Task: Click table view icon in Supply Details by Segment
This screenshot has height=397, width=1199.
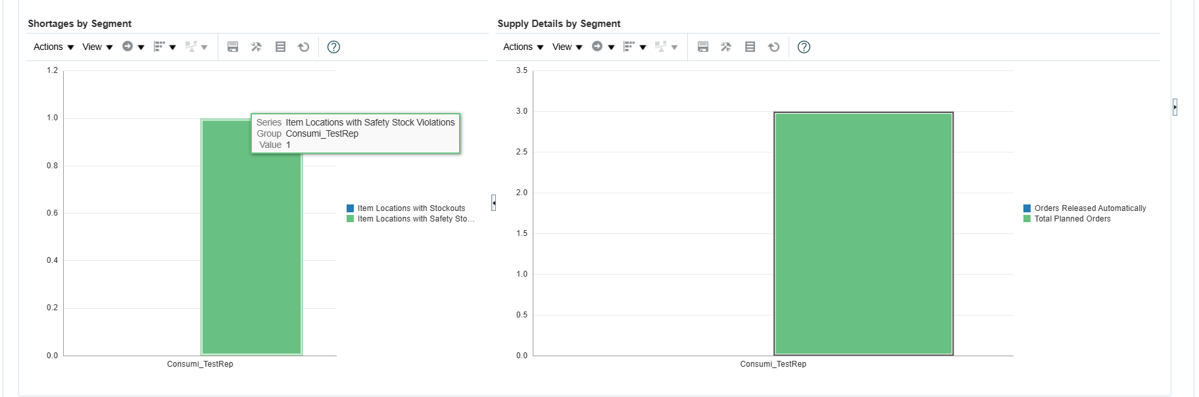Action: (x=750, y=47)
